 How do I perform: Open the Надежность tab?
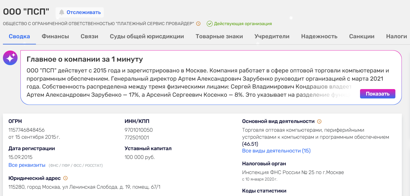click(x=319, y=37)
